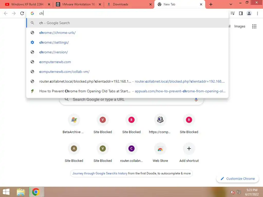Open the brown A Site Blocked shortcut
This screenshot has width=263, height=197.
(x=74, y=153)
